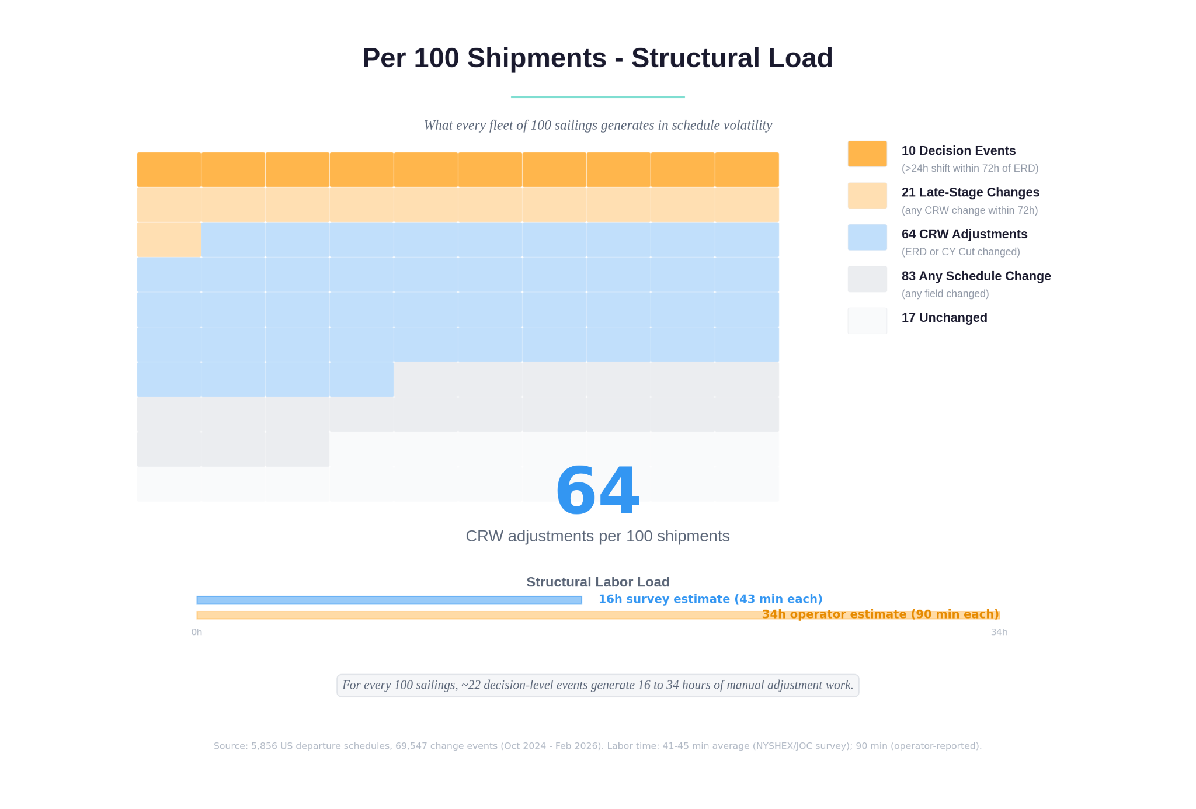This screenshot has width=1196, height=809.
Task: Click the italic callout box about sailings
Action: [597, 685]
